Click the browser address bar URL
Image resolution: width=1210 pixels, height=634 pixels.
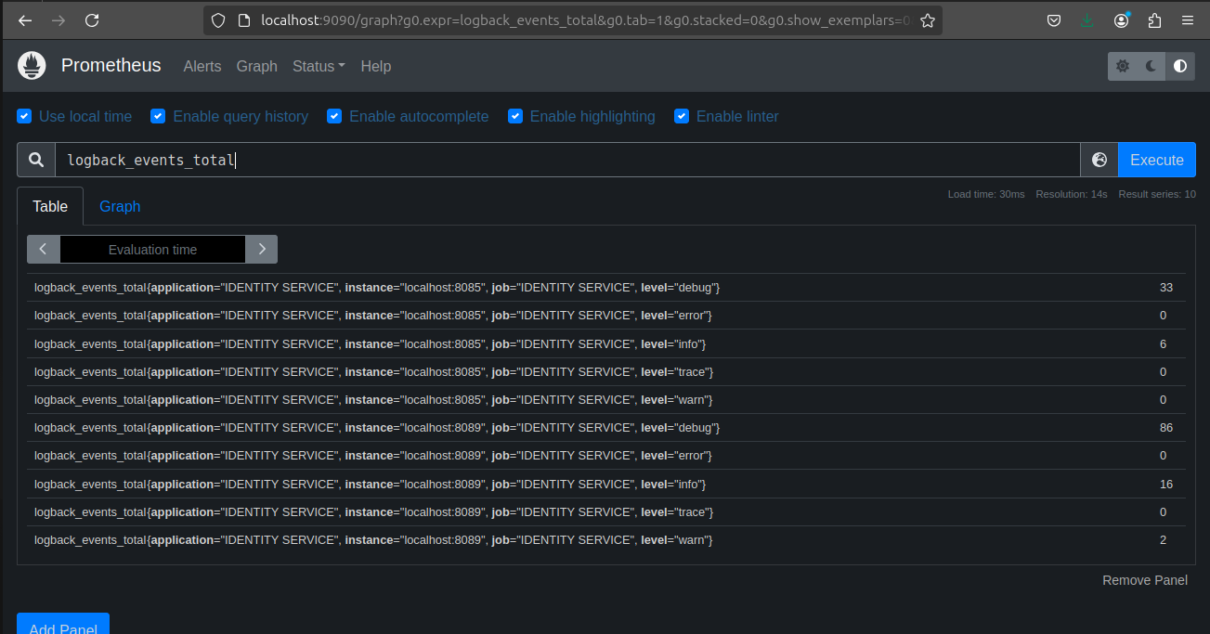pos(586,20)
